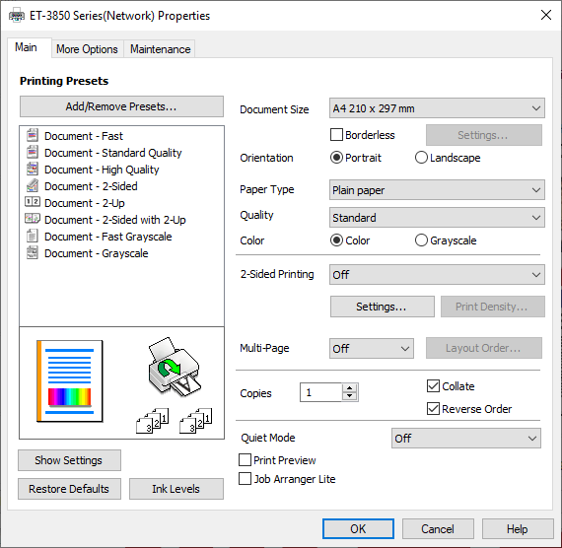Select Document - Grayscale preset text
This screenshot has height=548, width=562.
(96, 253)
